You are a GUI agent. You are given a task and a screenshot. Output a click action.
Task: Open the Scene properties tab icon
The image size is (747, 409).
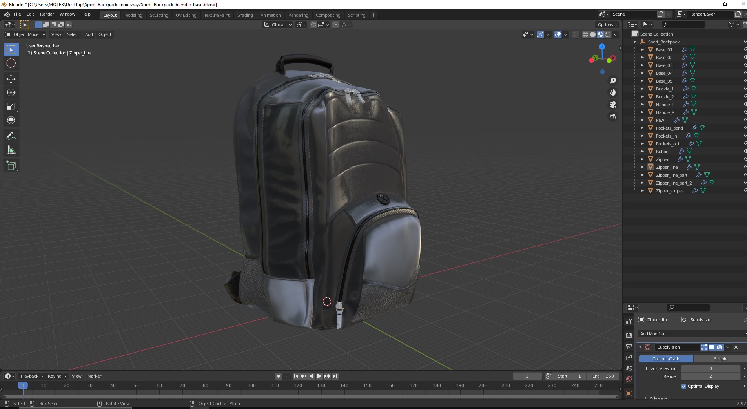(x=629, y=368)
